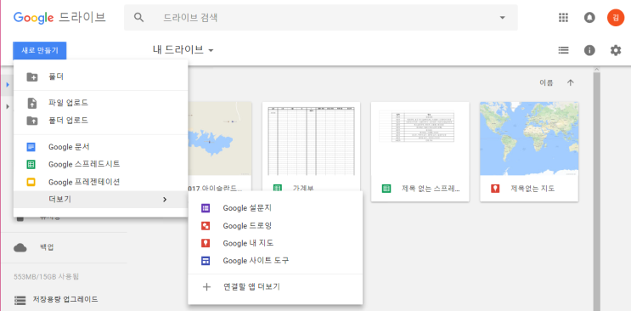Image resolution: width=631 pixels, height=311 pixels.
Task: Click the blue Google Docs icon
Action: pos(31,147)
